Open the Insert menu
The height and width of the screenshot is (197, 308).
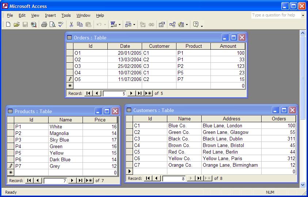50,15
